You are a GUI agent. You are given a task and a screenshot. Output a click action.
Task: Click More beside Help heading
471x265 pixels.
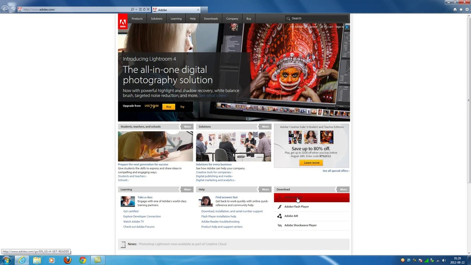[x=265, y=190]
